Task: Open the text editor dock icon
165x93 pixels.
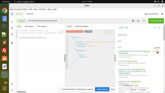Action: point(4,66)
